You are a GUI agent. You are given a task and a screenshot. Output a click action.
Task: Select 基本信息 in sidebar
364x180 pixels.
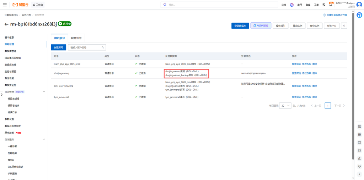point(9,38)
